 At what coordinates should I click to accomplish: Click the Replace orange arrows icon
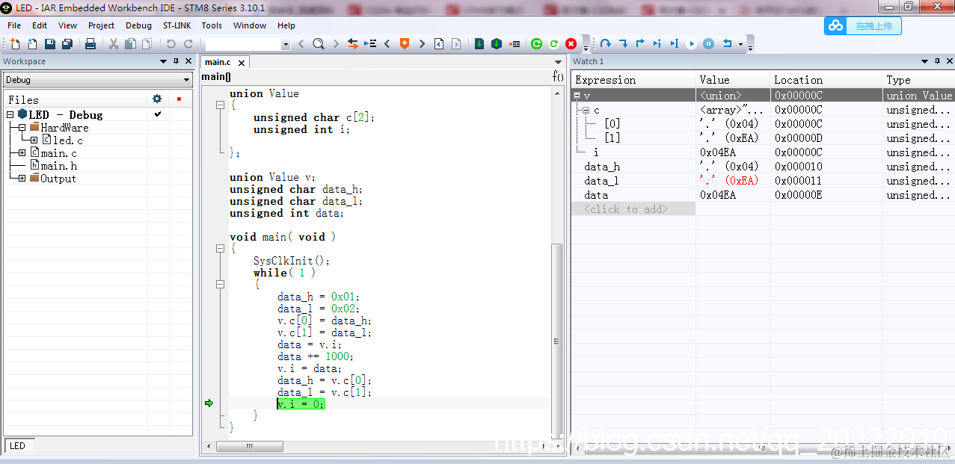[352, 44]
